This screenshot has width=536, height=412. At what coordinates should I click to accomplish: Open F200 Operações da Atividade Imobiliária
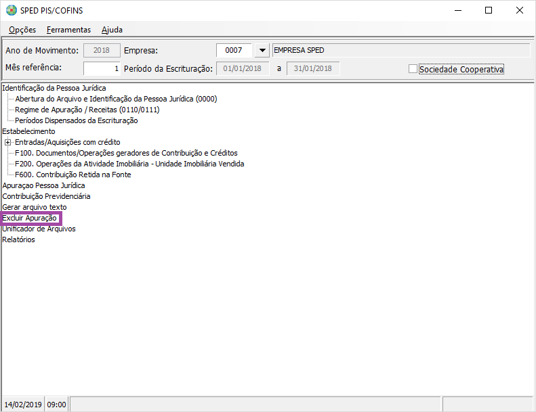click(x=129, y=164)
